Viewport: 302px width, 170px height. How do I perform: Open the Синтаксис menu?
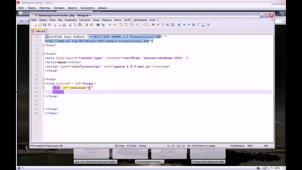[x=84, y=20]
